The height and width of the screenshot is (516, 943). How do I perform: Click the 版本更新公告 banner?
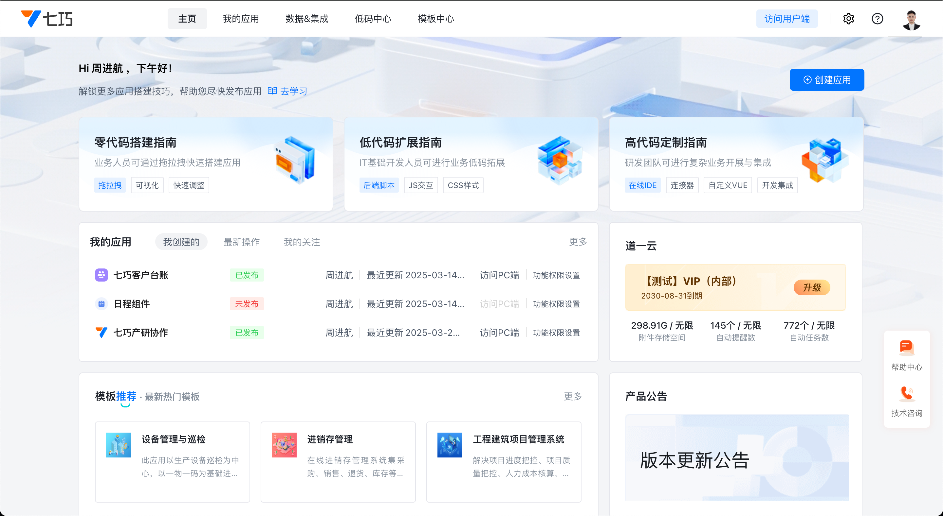tap(736, 457)
